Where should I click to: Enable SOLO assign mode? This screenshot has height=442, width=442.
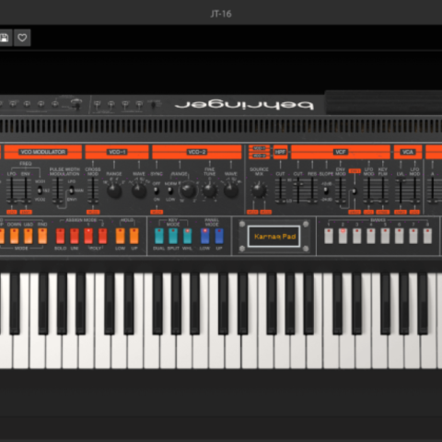(x=60, y=236)
